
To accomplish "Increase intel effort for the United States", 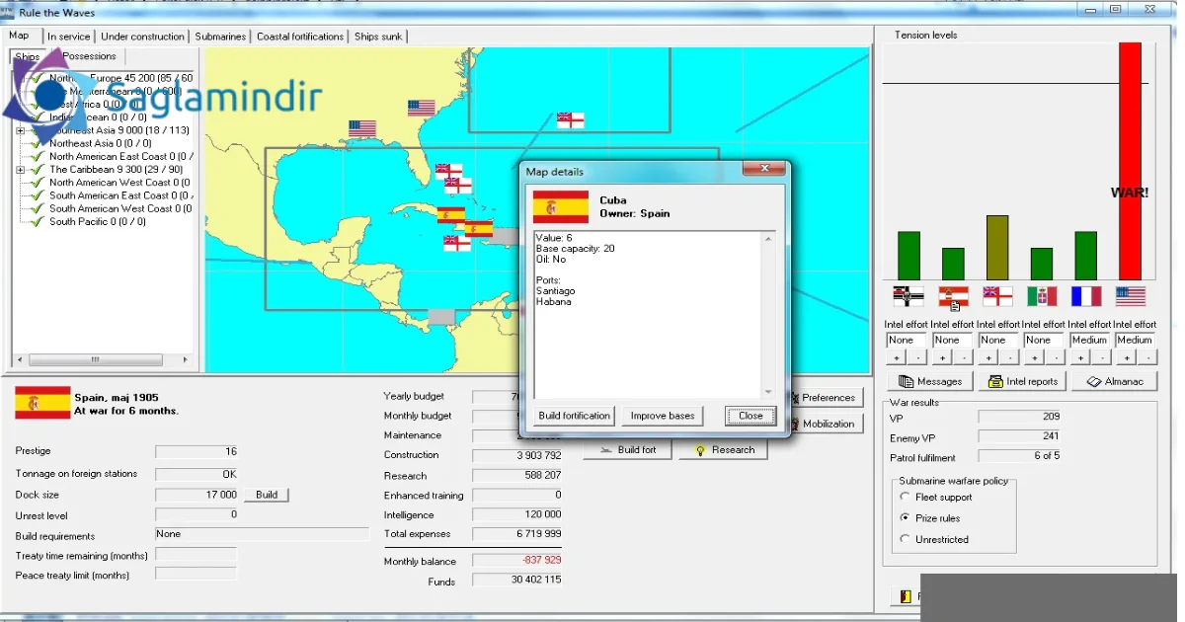I will pos(1125,357).
